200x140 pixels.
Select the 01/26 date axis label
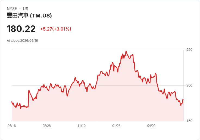[x=116, y=126]
